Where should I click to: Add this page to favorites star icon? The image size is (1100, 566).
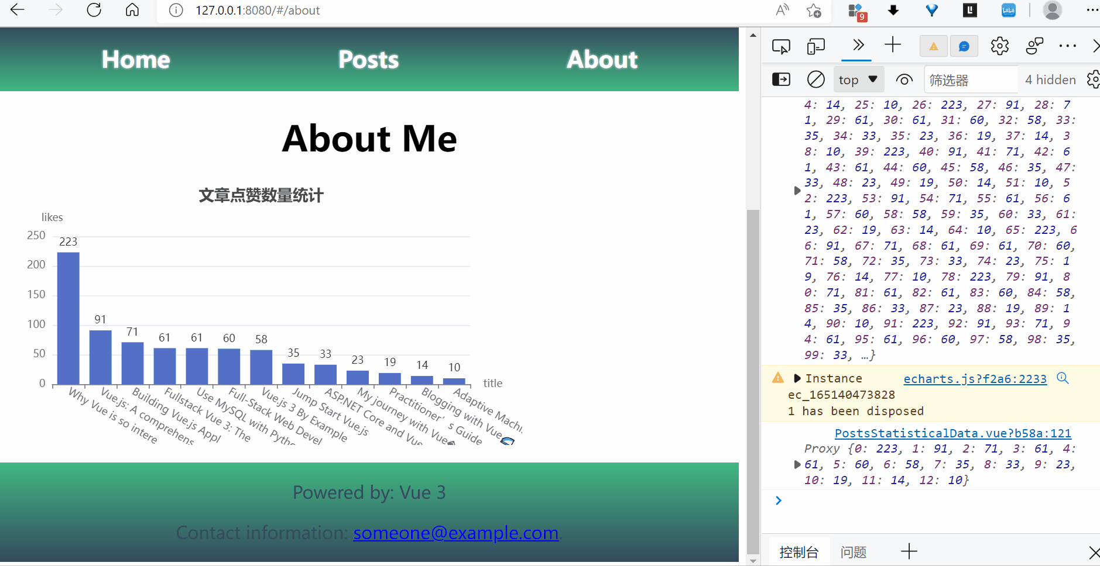pyautogui.click(x=813, y=11)
